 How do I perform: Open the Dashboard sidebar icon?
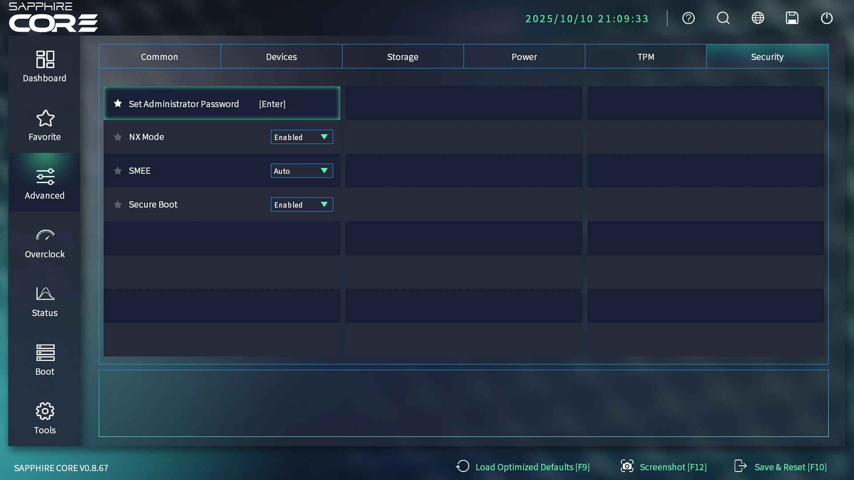tap(44, 66)
